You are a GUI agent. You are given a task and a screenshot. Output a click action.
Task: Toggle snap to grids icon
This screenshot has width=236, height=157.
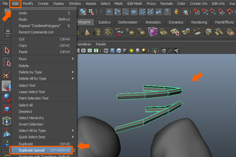pos(197,11)
